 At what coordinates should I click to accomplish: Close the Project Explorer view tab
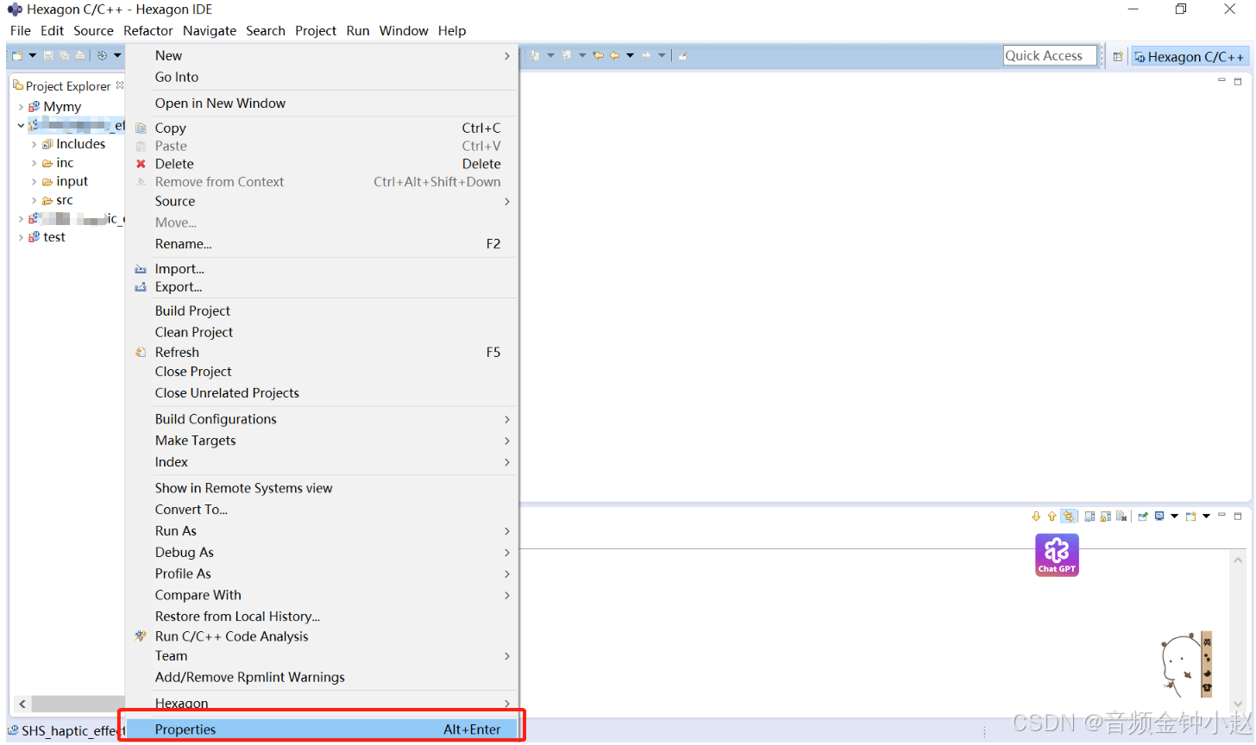[120, 85]
